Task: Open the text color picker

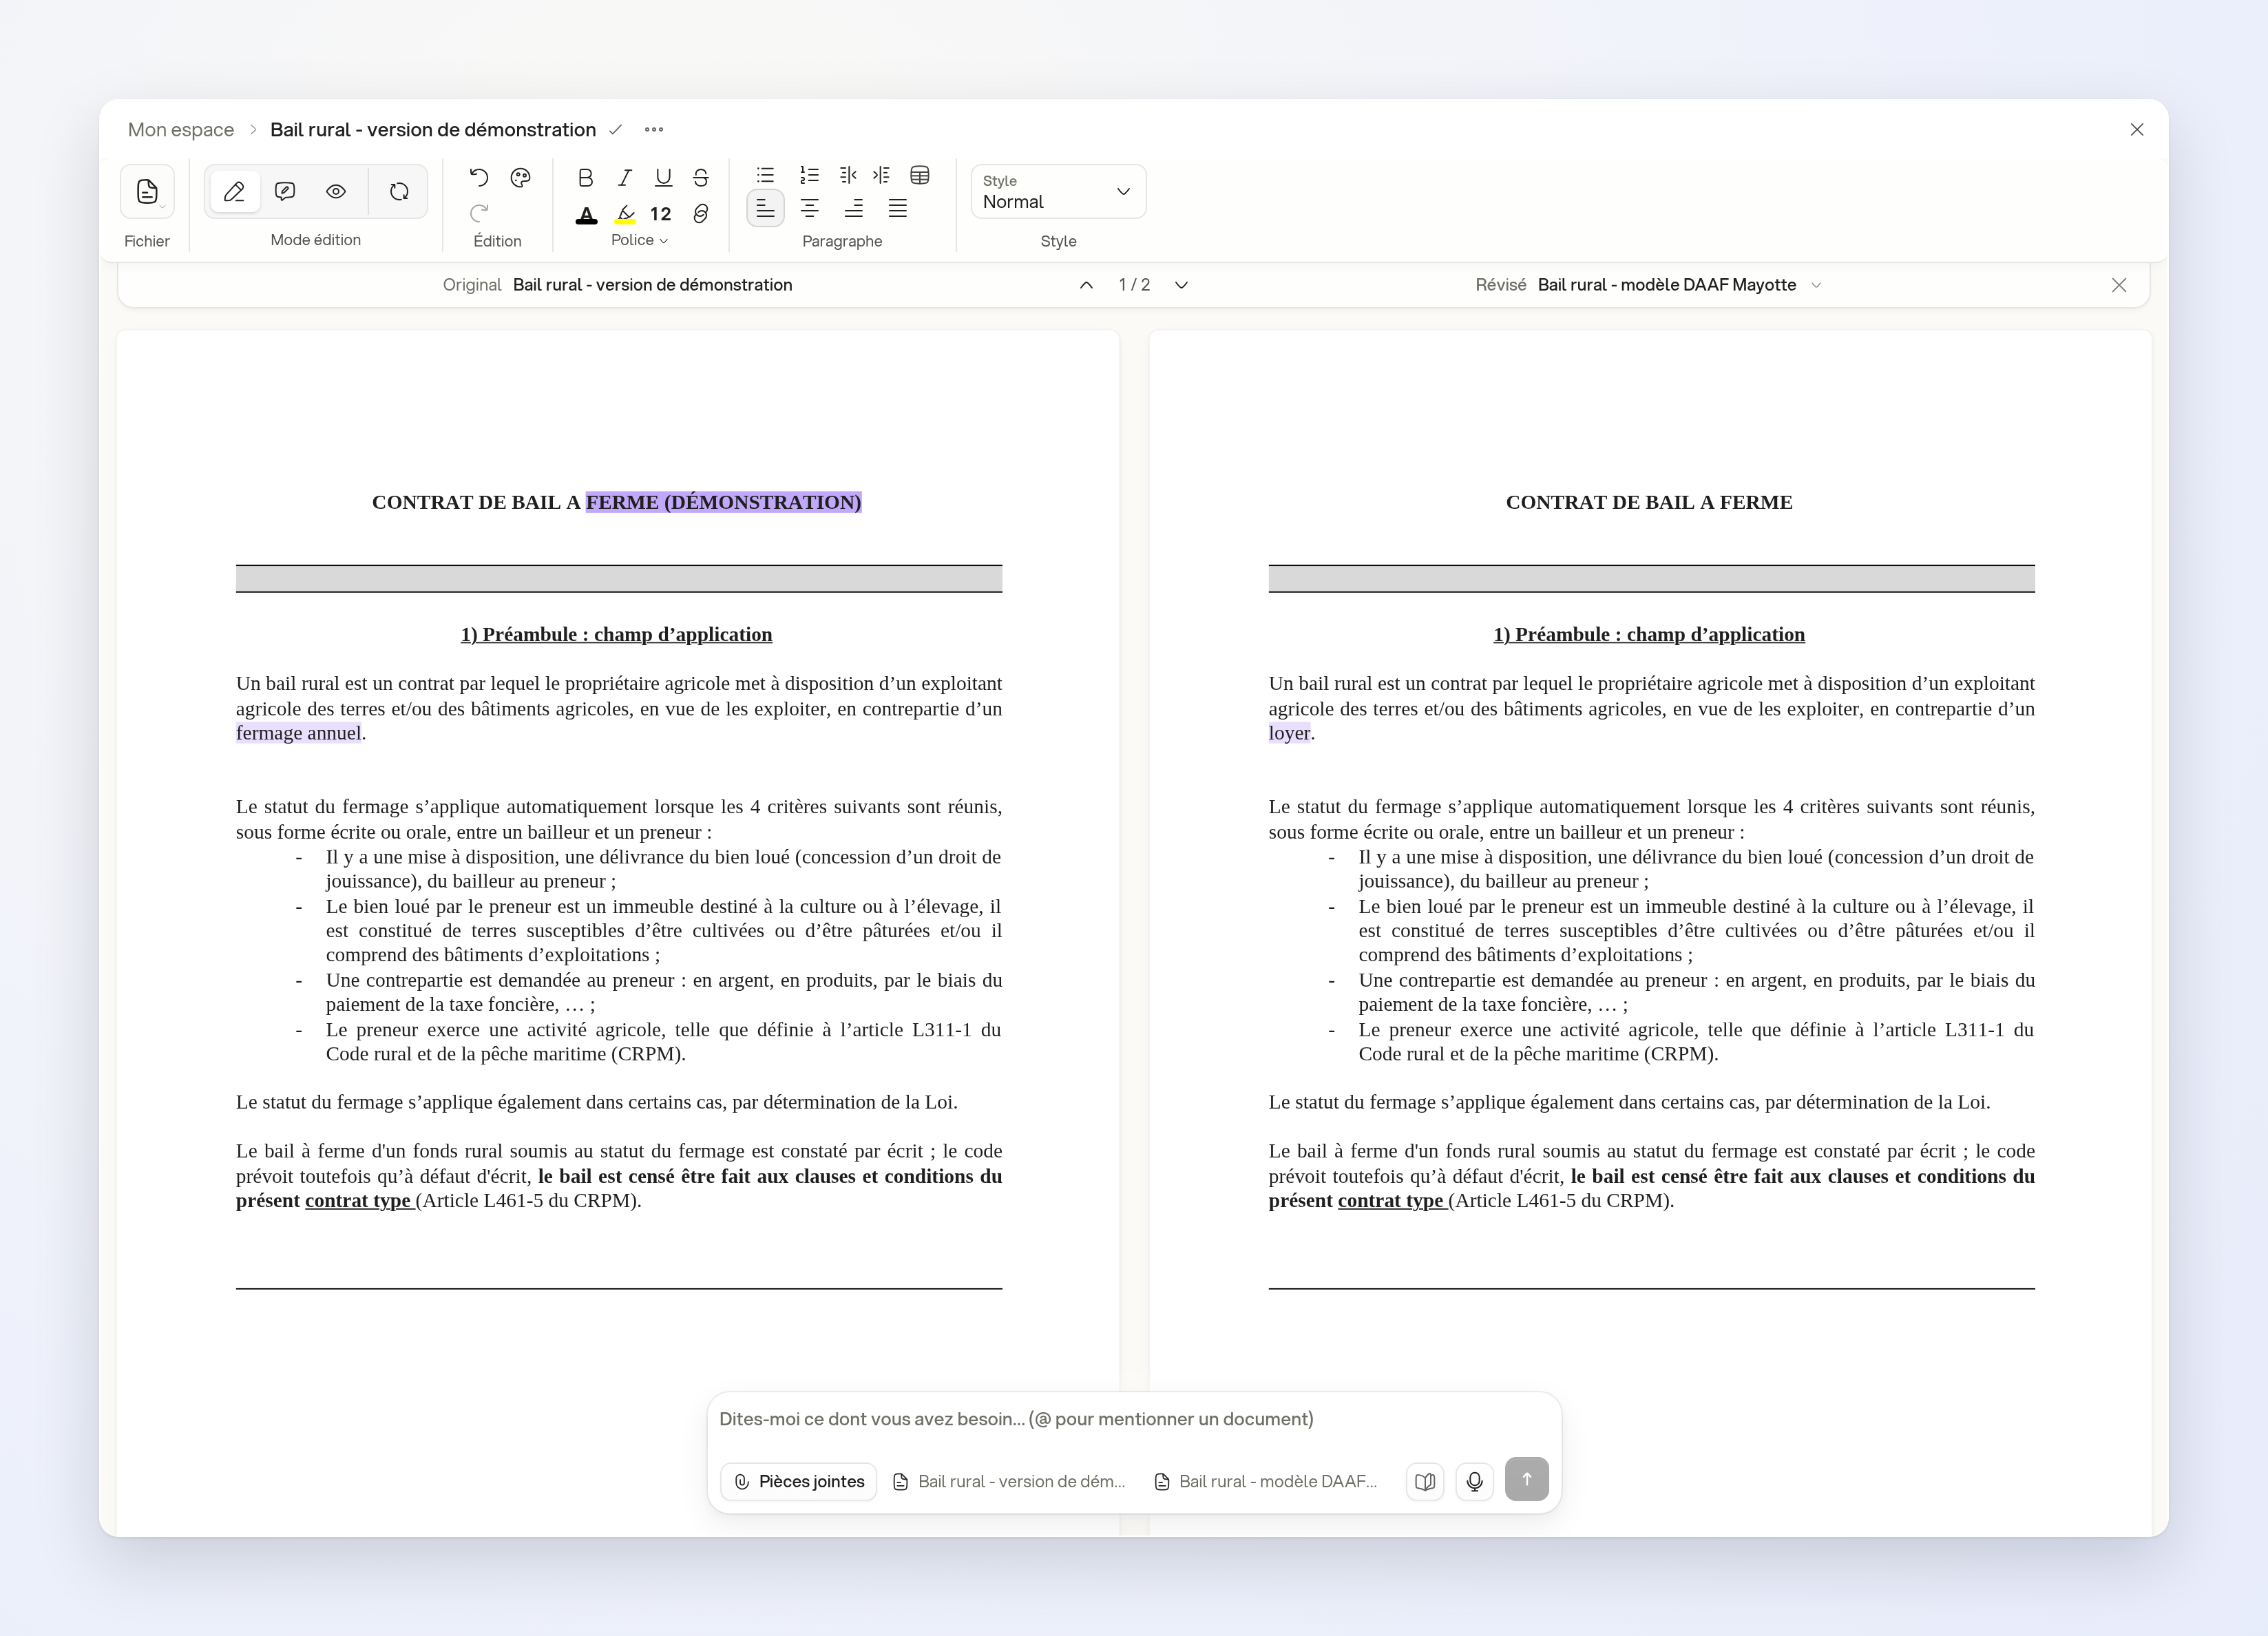Action: click(x=587, y=214)
